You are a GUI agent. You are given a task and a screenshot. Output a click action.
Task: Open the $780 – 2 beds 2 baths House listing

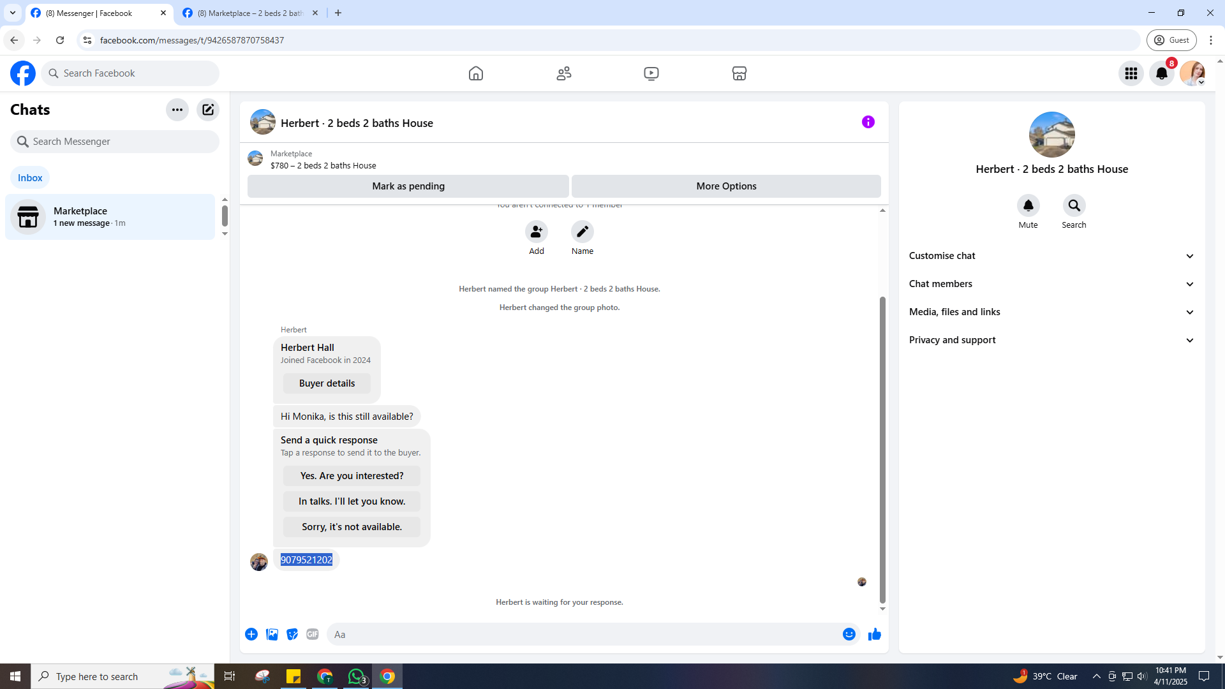click(x=323, y=165)
